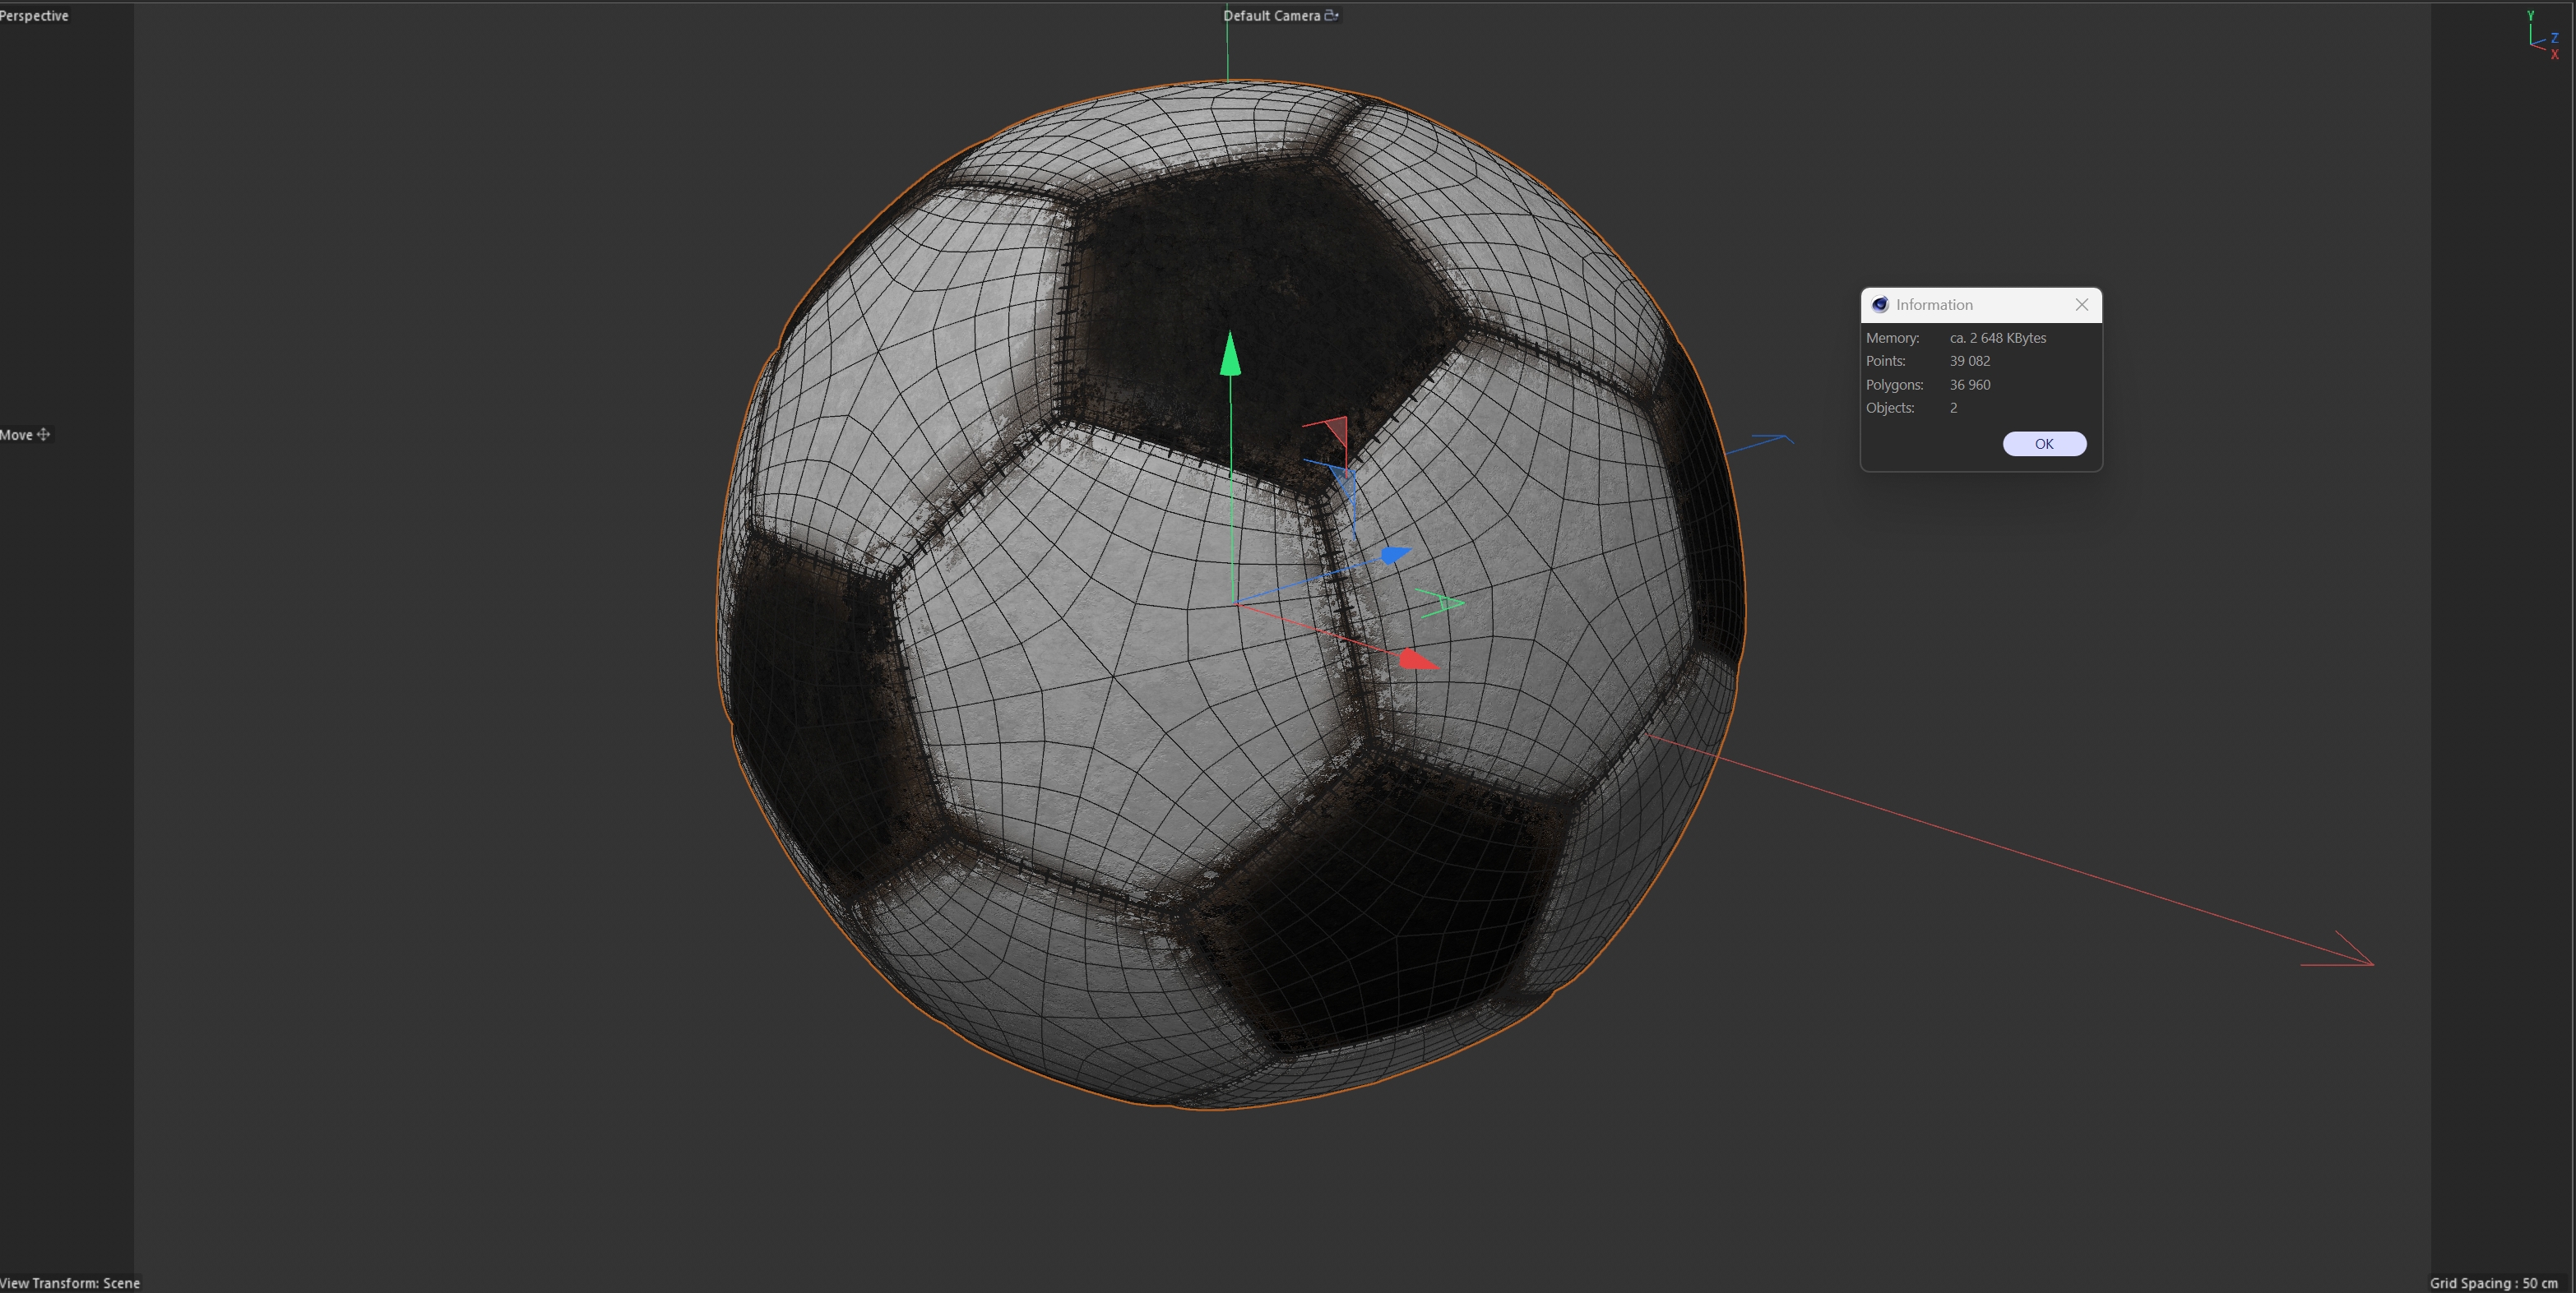Click the solid red X-axis arrowhead
This screenshot has height=1293, width=2576.
(x=1417, y=659)
